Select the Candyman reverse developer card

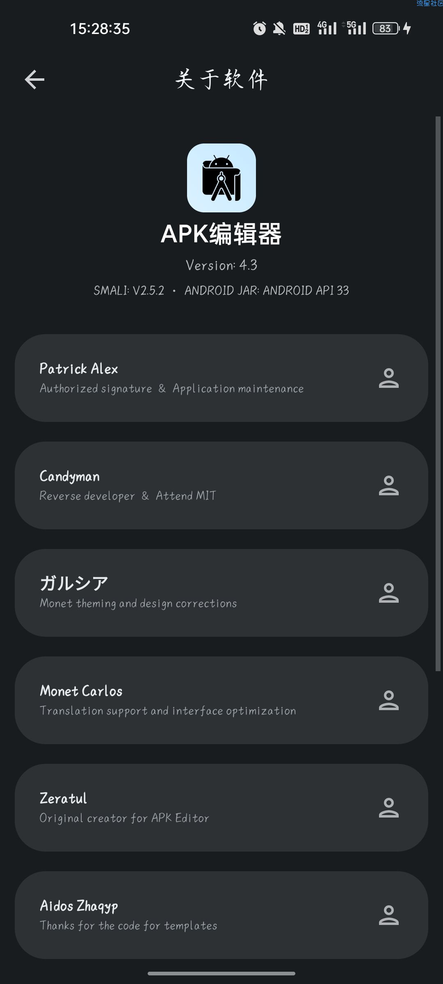(221, 485)
